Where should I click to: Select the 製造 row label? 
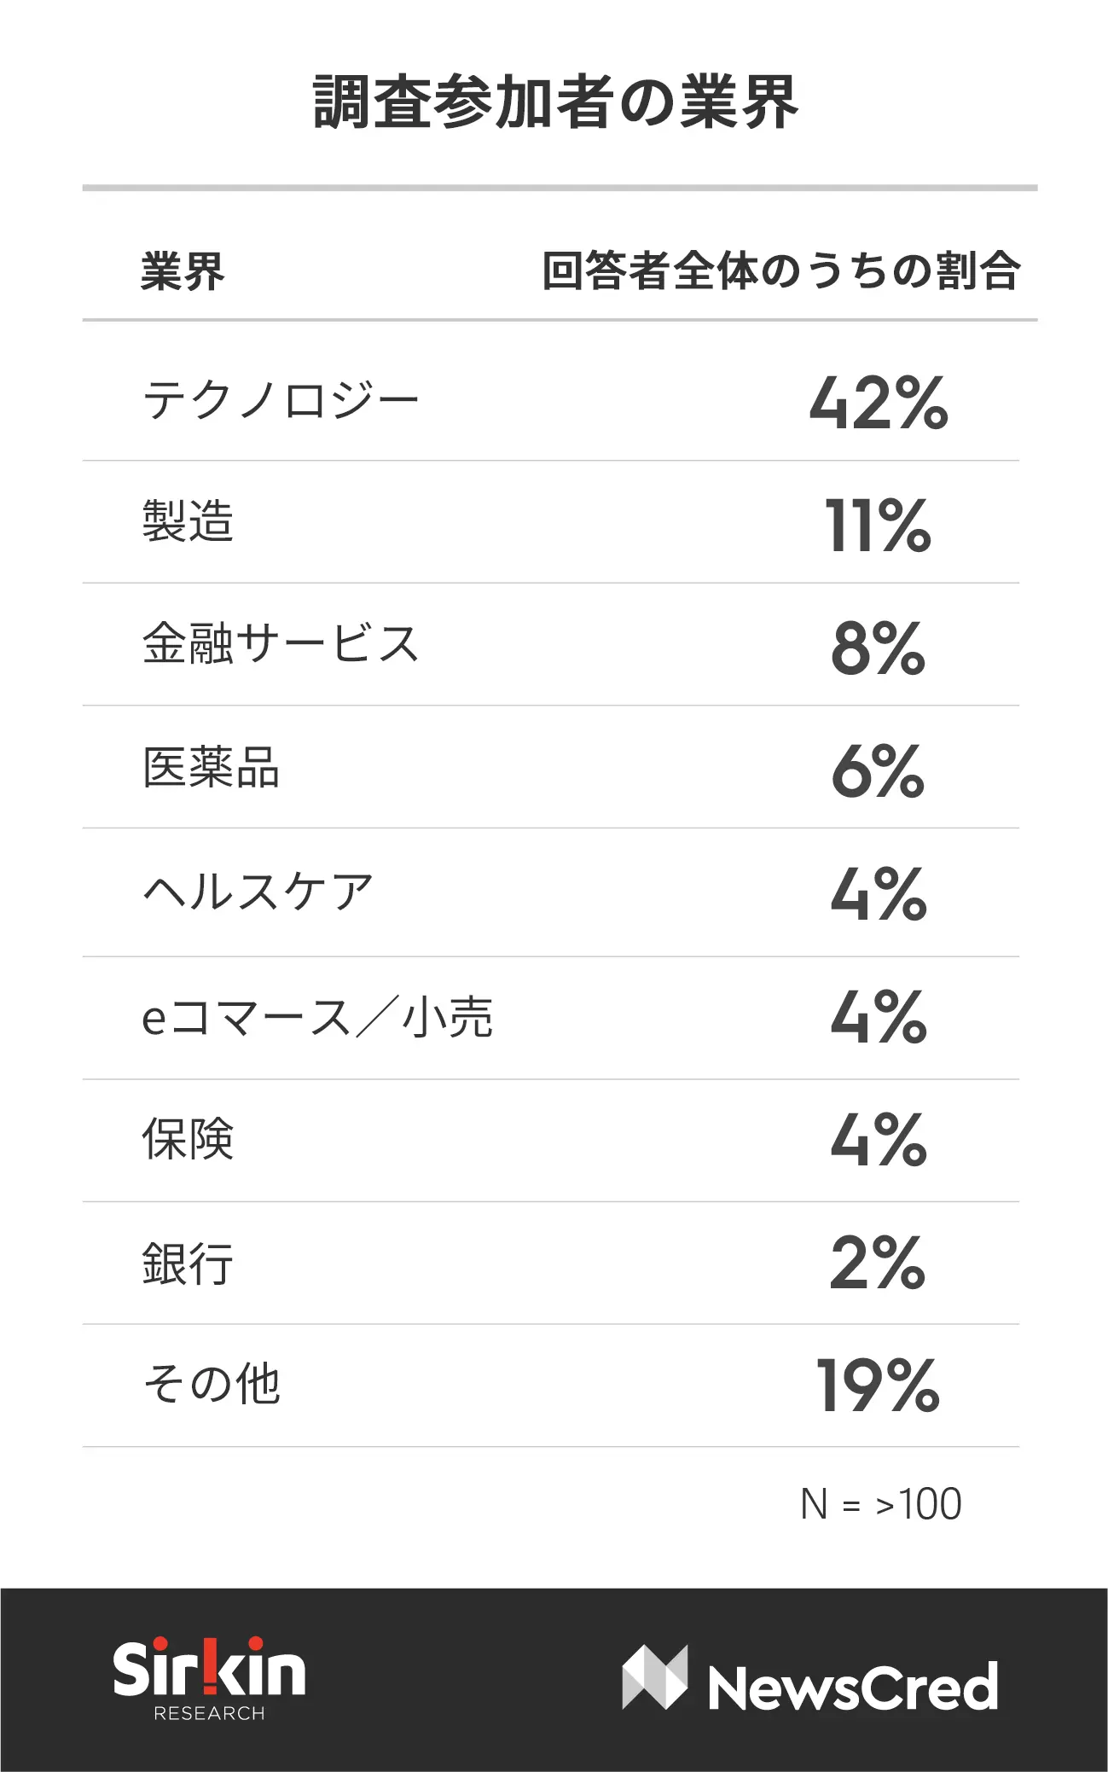coord(188,521)
